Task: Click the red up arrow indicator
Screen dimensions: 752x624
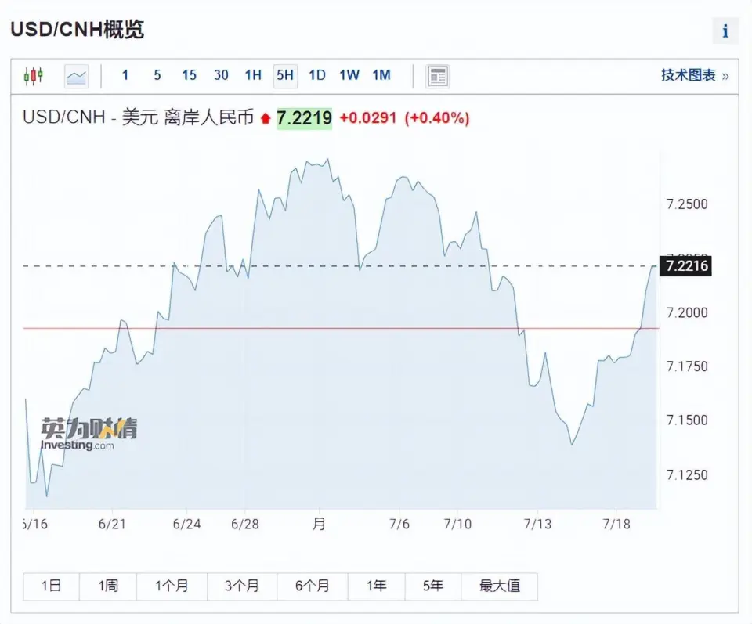Action: coord(266,119)
